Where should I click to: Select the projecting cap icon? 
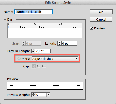coord(44,66)
